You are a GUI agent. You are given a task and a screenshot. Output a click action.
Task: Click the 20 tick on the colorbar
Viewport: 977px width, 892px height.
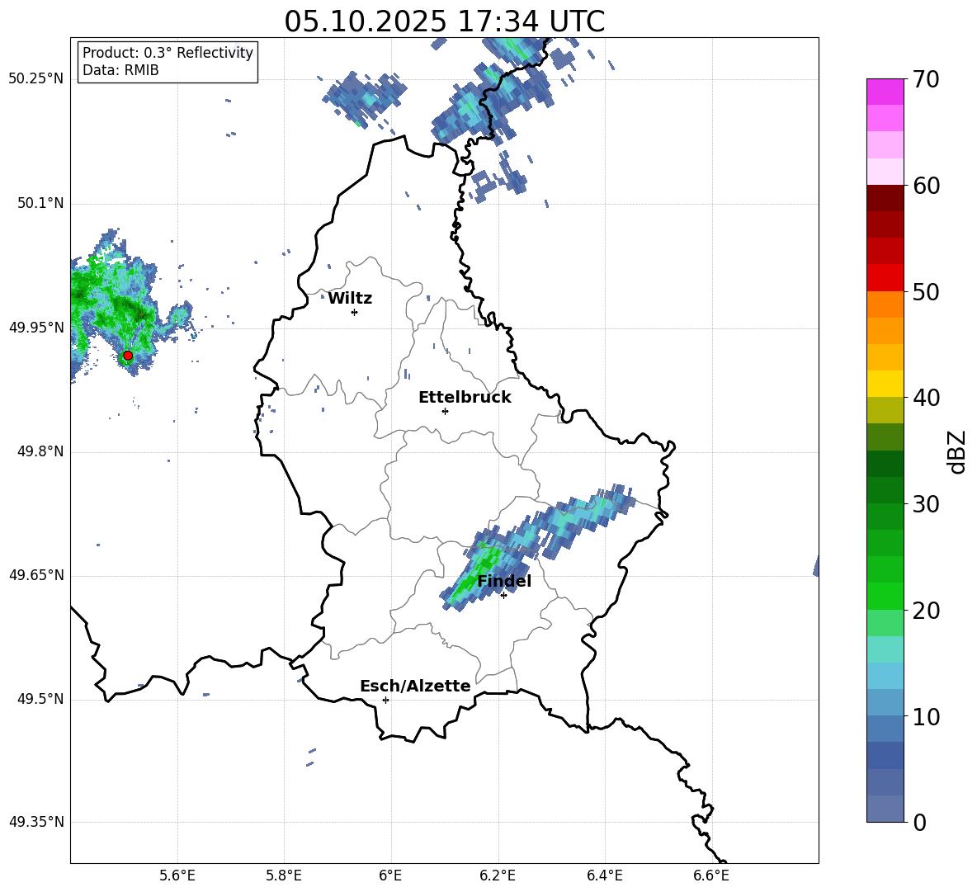coord(926,611)
